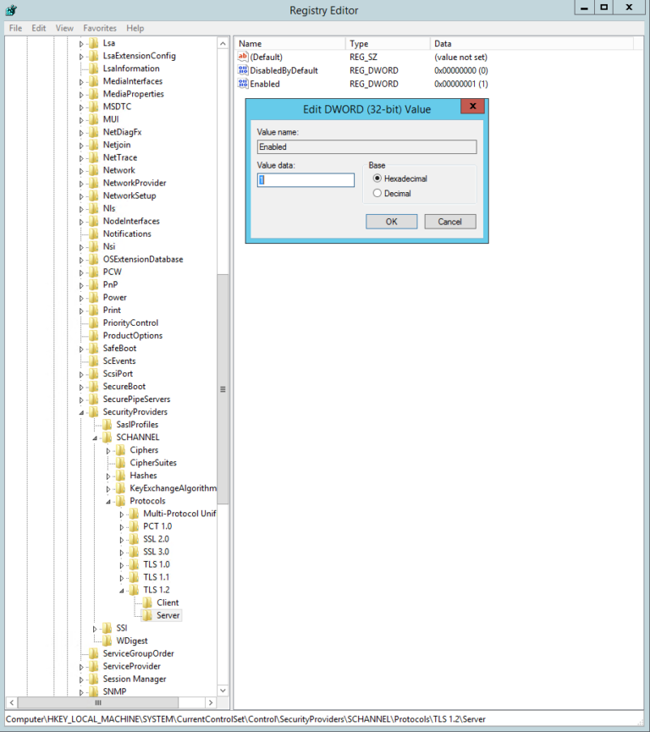Expand the SSL 3.0 tree node
This screenshot has height=732, width=650.
(123, 552)
